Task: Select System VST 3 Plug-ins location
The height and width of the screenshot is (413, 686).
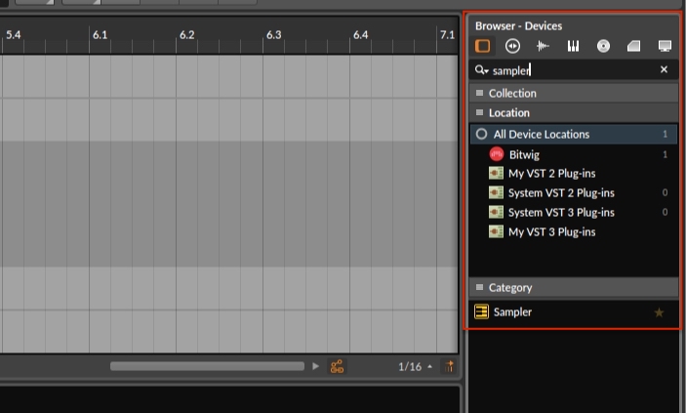Action: 574,213
